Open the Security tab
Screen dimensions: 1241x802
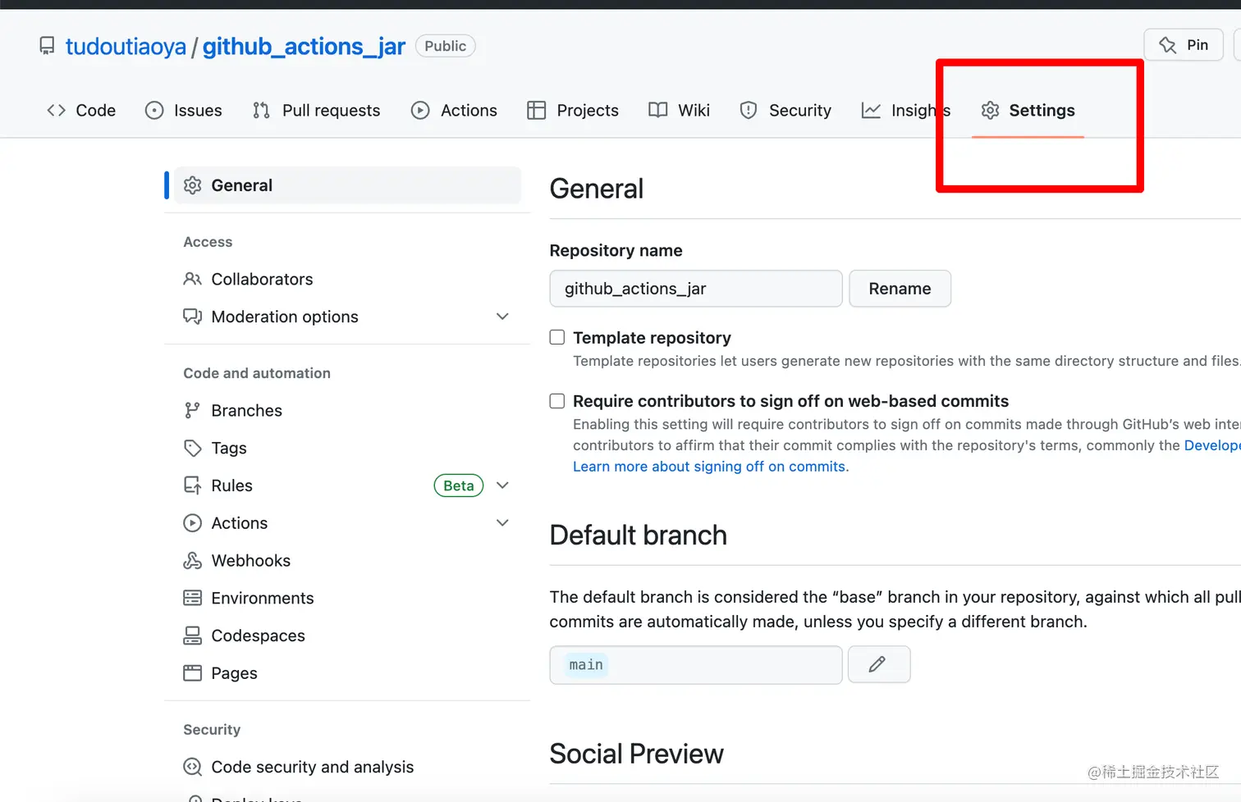785,110
